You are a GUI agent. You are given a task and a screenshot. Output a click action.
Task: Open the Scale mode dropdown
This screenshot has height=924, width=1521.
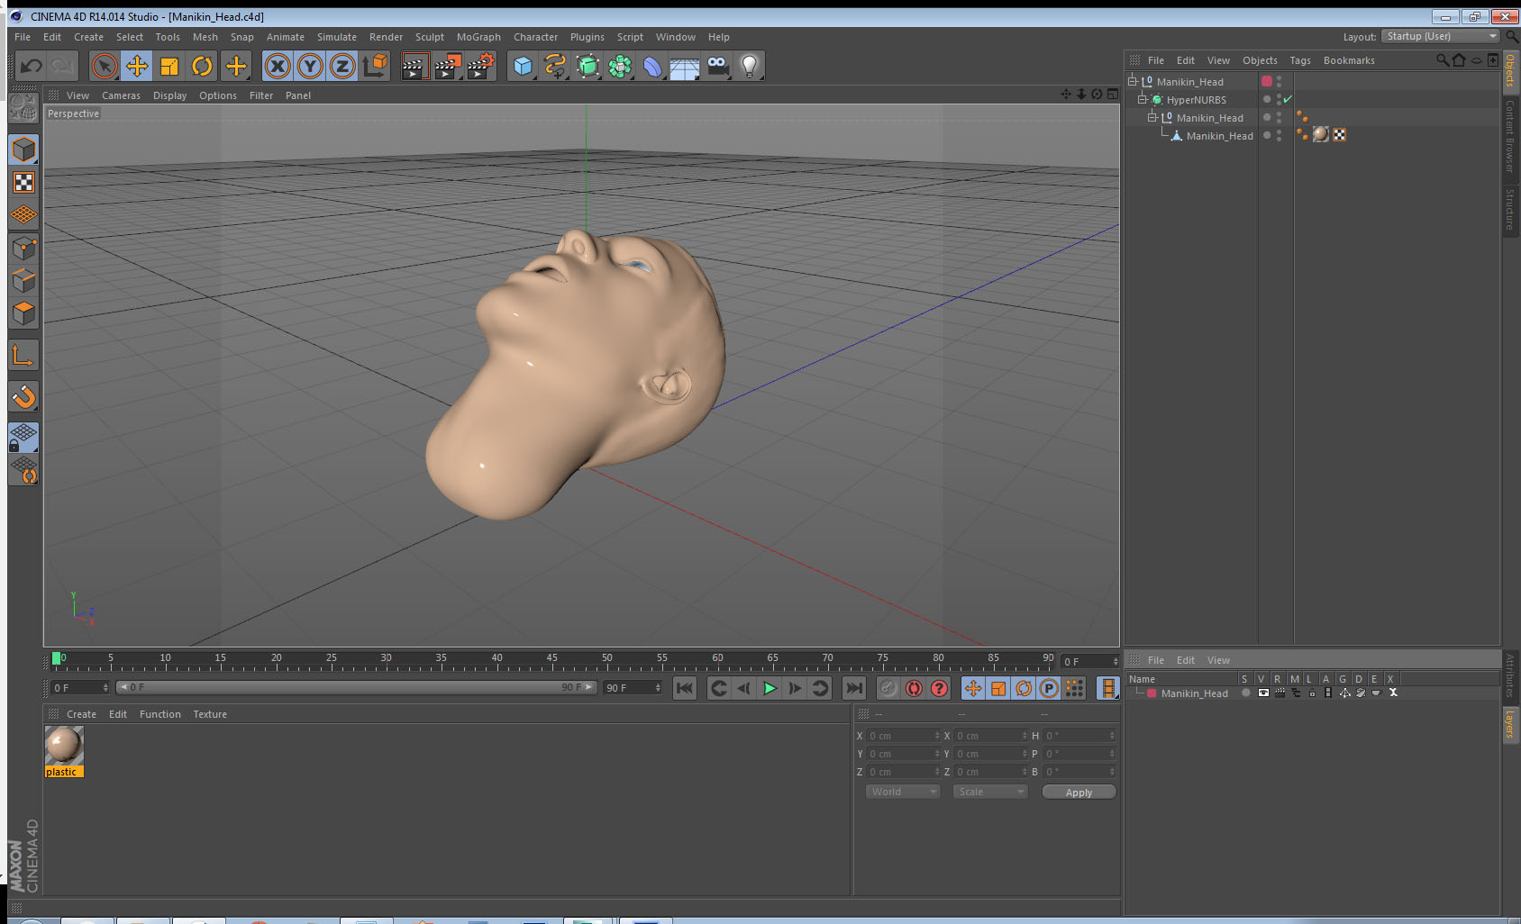[x=990, y=792]
